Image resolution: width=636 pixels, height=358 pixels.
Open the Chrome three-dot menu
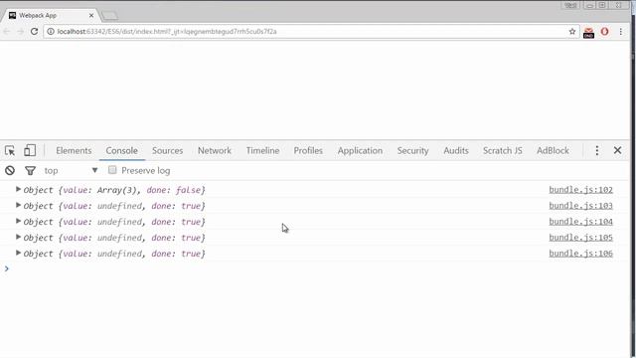(620, 31)
